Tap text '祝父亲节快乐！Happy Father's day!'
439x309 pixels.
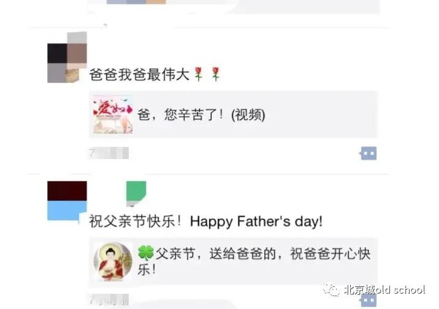point(206,222)
